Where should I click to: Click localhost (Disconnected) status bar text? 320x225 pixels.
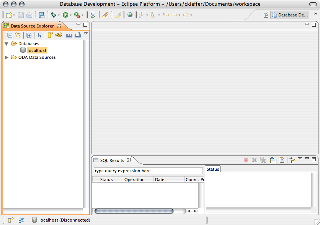coord(65,220)
